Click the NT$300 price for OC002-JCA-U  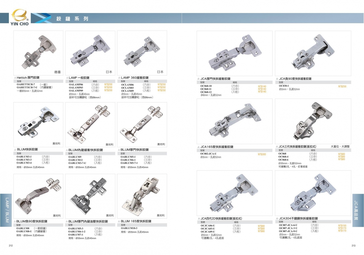(262, 154)
